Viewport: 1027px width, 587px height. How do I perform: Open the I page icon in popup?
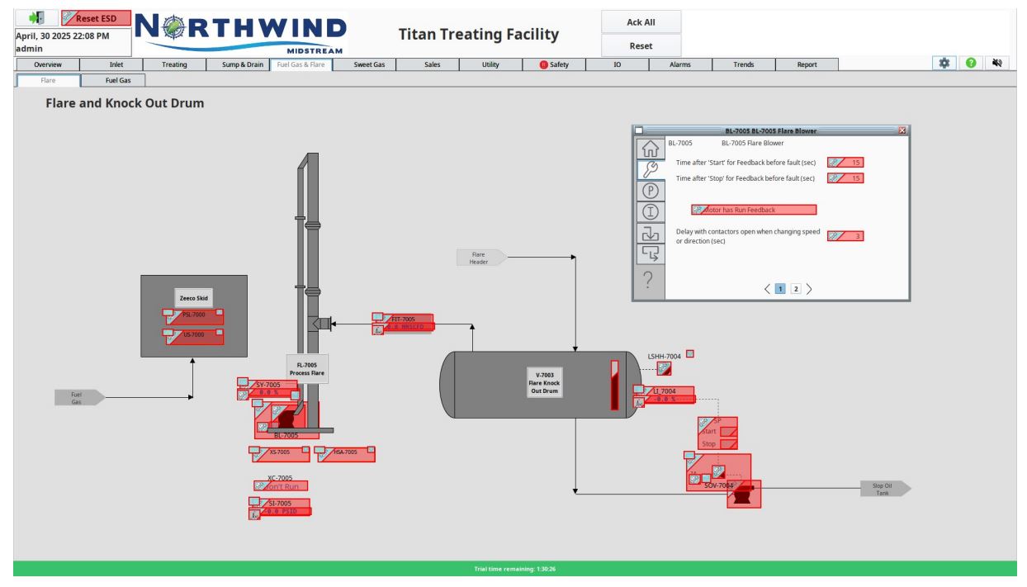649,211
